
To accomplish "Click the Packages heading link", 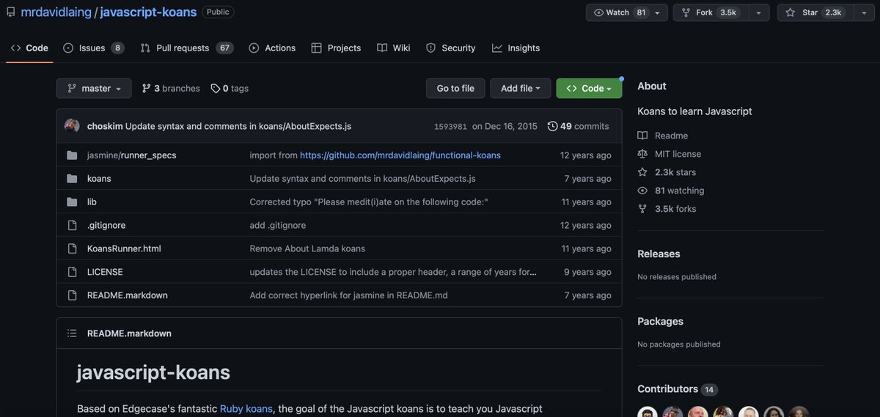I will pyautogui.click(x=660, y=321).
